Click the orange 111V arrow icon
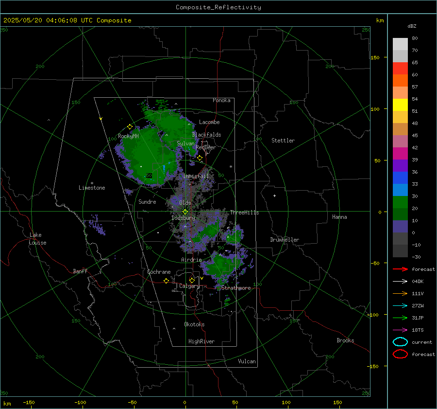Screen dimensions: 437x409 [x=400, y=293]
